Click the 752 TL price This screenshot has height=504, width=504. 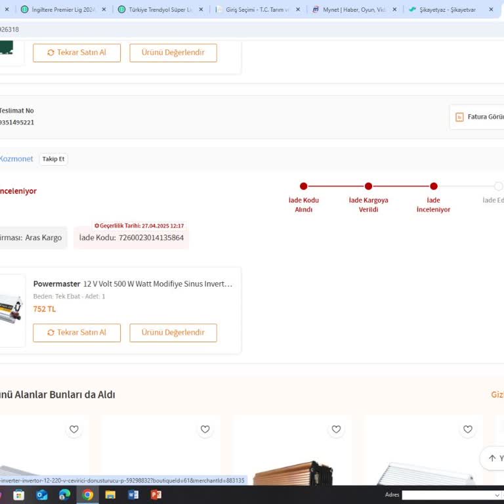tap(45, 309)
